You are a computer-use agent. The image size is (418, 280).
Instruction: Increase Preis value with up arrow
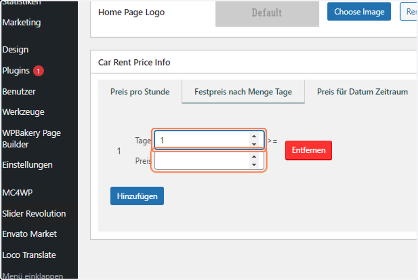[254, 157]
